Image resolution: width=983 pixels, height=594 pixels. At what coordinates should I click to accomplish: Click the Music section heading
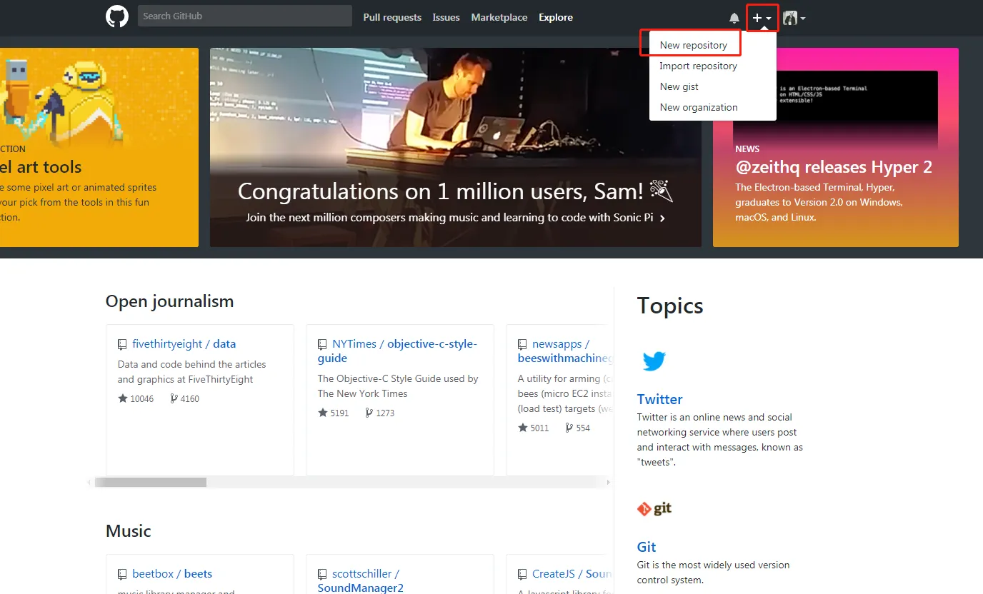(129, 531)
